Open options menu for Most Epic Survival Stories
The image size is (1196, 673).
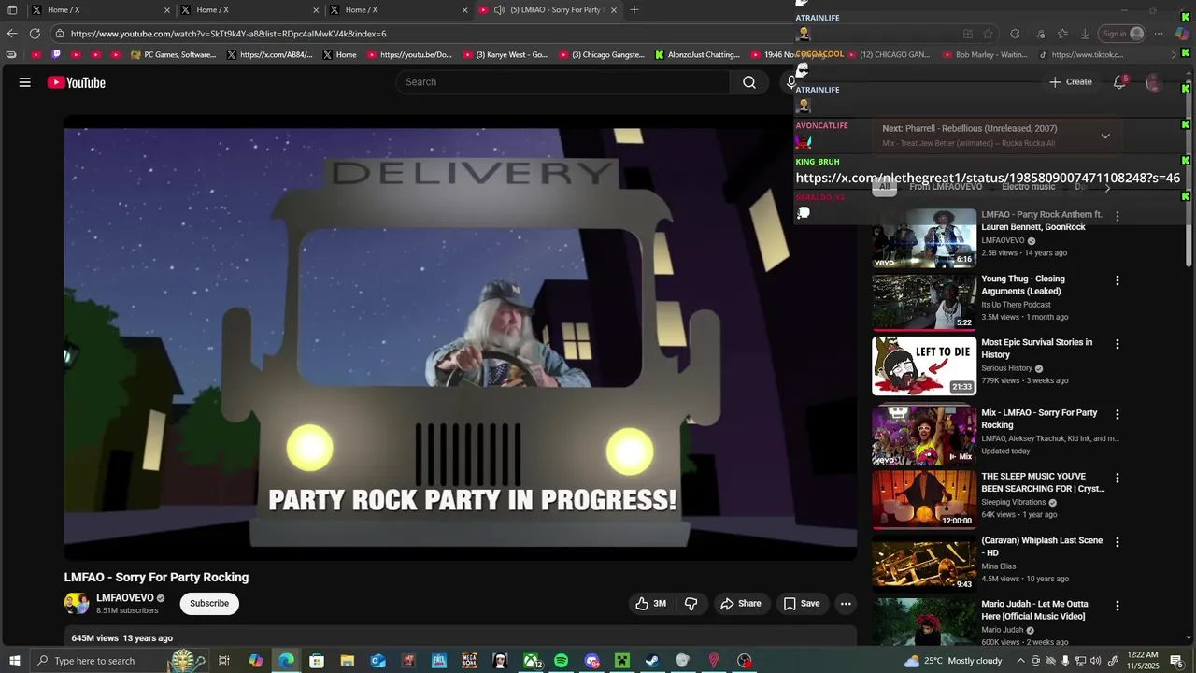point(1117,344)
